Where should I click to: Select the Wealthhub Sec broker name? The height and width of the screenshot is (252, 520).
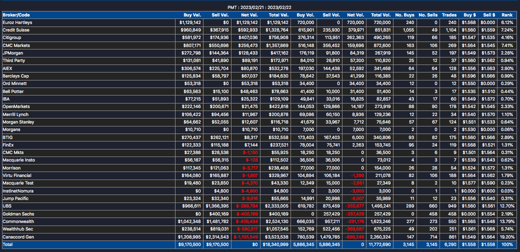(17, 229)
